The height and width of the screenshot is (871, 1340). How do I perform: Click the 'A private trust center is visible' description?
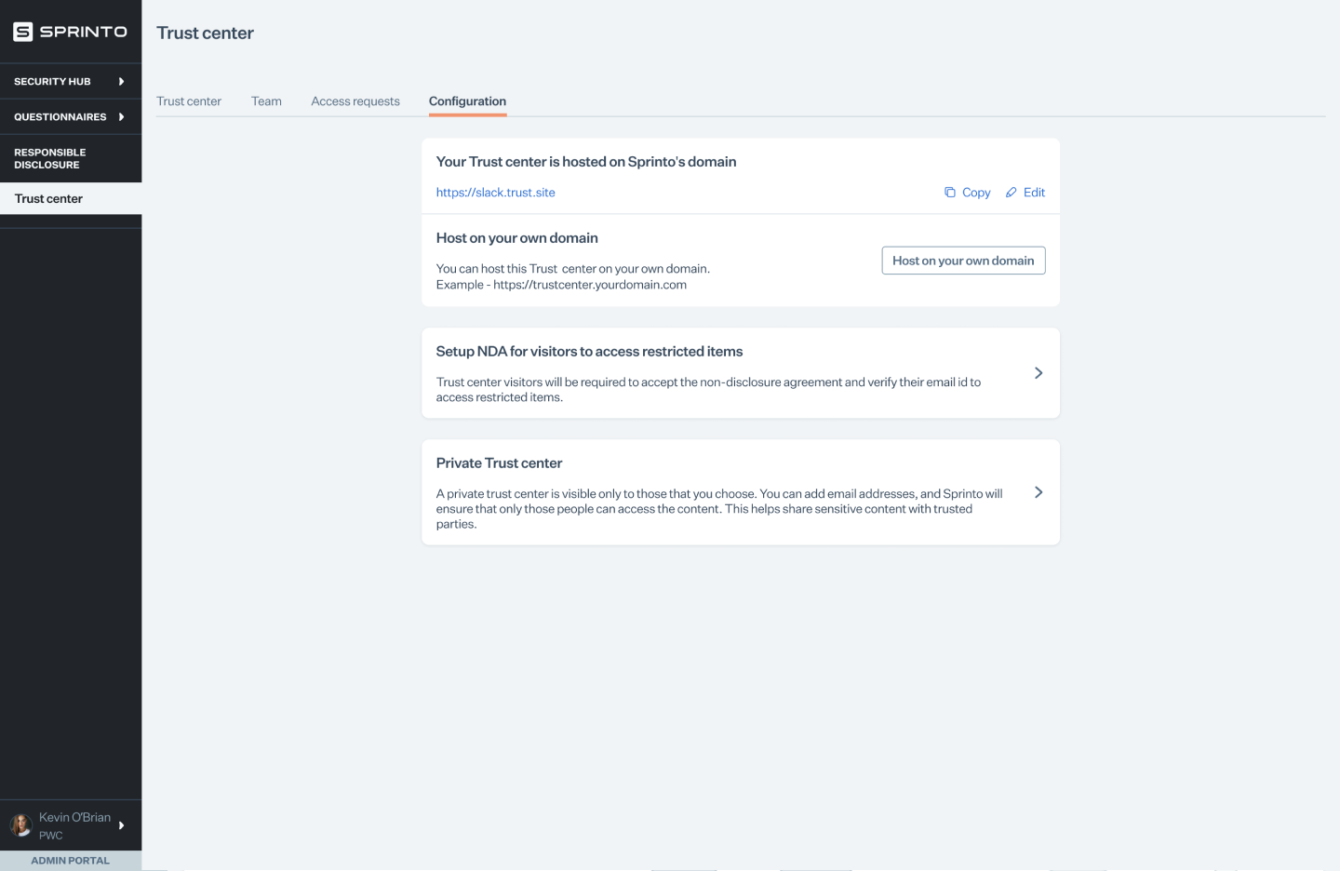coord(719,509)
